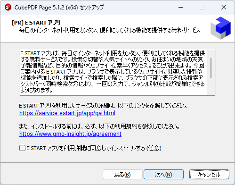Open the service.estart.jp/app/qa.html link

[x=67, y=113]
